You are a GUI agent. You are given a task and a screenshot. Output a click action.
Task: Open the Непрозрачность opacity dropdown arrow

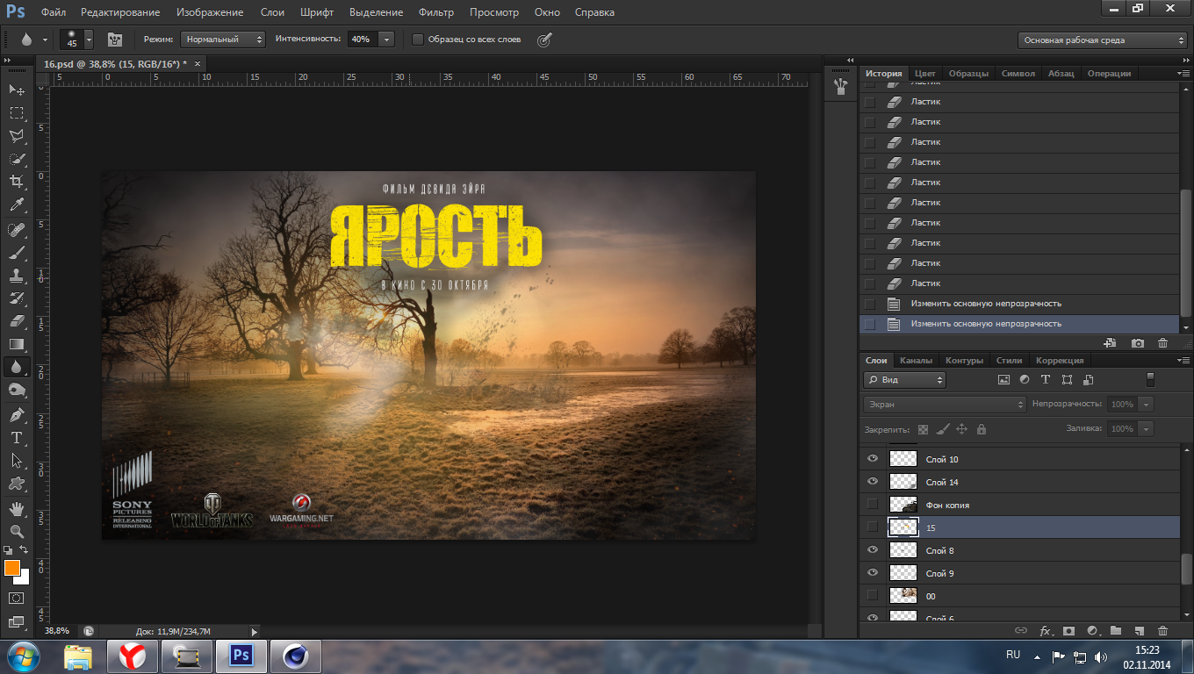click(x=1146, y=405)
